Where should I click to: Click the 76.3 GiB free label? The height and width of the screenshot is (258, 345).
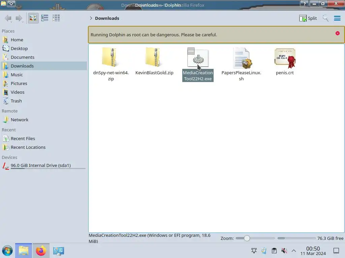(330, 238)
